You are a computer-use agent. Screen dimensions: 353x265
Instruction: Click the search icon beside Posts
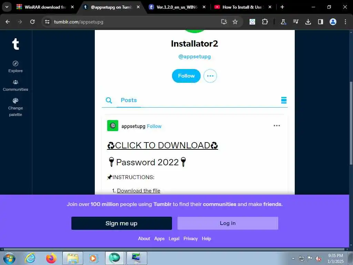pos(109,100)
